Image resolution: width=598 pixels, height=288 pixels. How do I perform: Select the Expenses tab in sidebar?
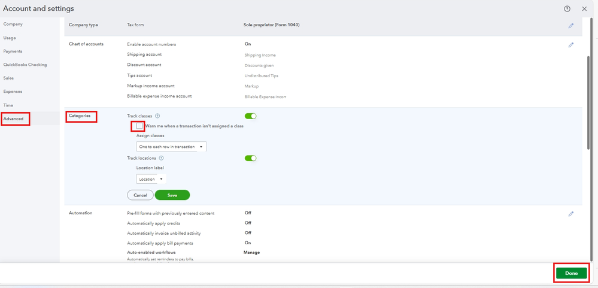(13, 92)
